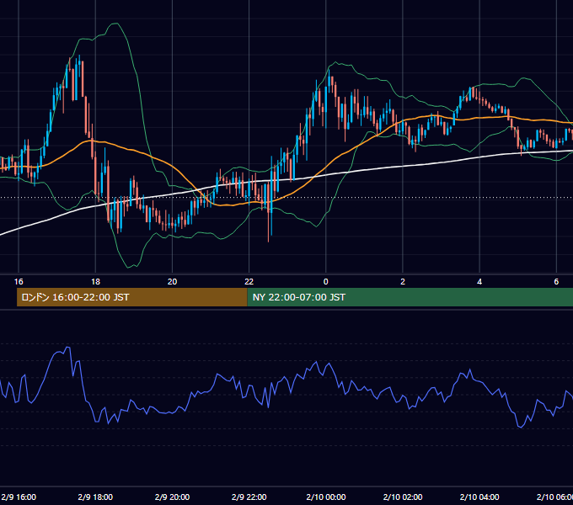The width and height of the screenshot is (573, 505).
Task: Click the 2/10 04:00 time label
Action: click(479, 497)
